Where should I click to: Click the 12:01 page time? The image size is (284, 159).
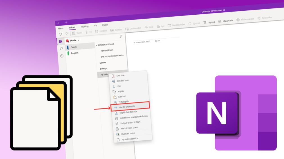click(x=157, y=41)
